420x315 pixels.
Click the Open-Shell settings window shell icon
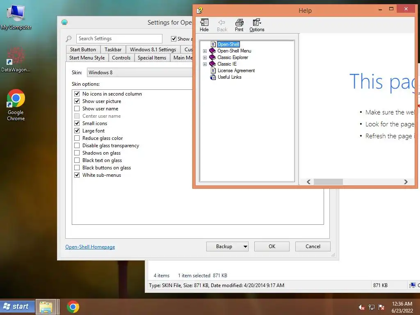(64, 22)
